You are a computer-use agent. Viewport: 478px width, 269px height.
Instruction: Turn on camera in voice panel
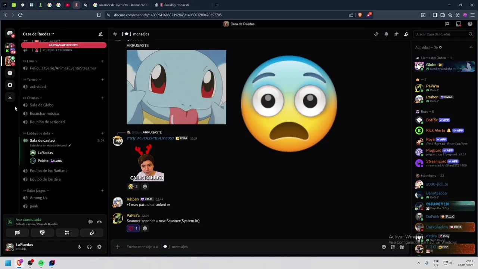17,232
